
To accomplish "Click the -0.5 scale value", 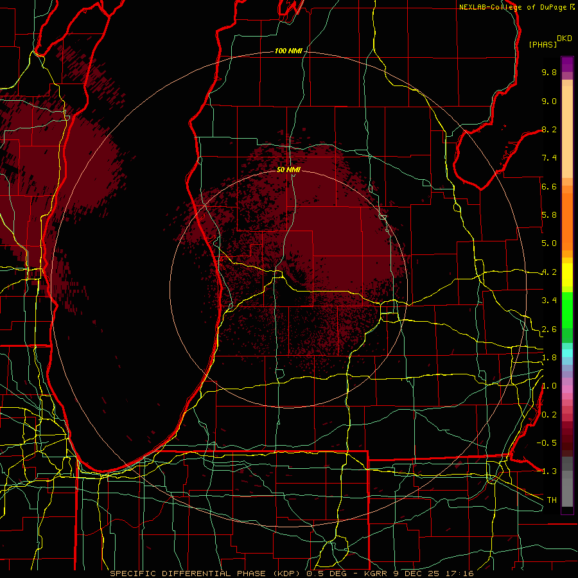I will pos(547,443).
